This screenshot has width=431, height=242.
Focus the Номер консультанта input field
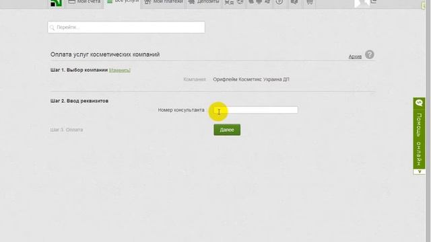click(x=256, y=110)
